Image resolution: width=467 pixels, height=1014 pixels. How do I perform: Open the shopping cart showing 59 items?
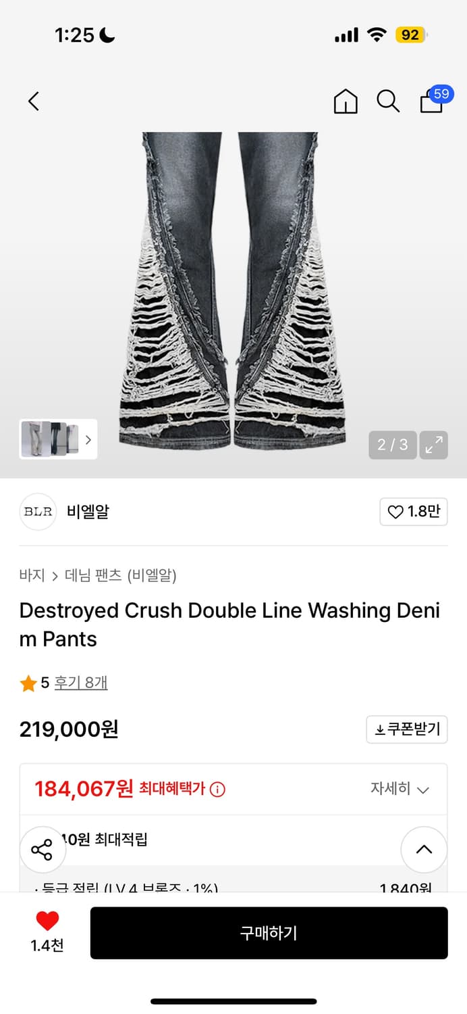(431, 103)
